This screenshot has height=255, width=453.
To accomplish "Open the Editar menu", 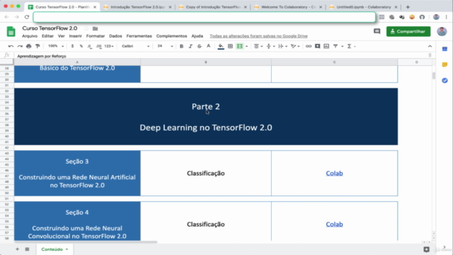I will pyautogui.click(x=47, y=36).
